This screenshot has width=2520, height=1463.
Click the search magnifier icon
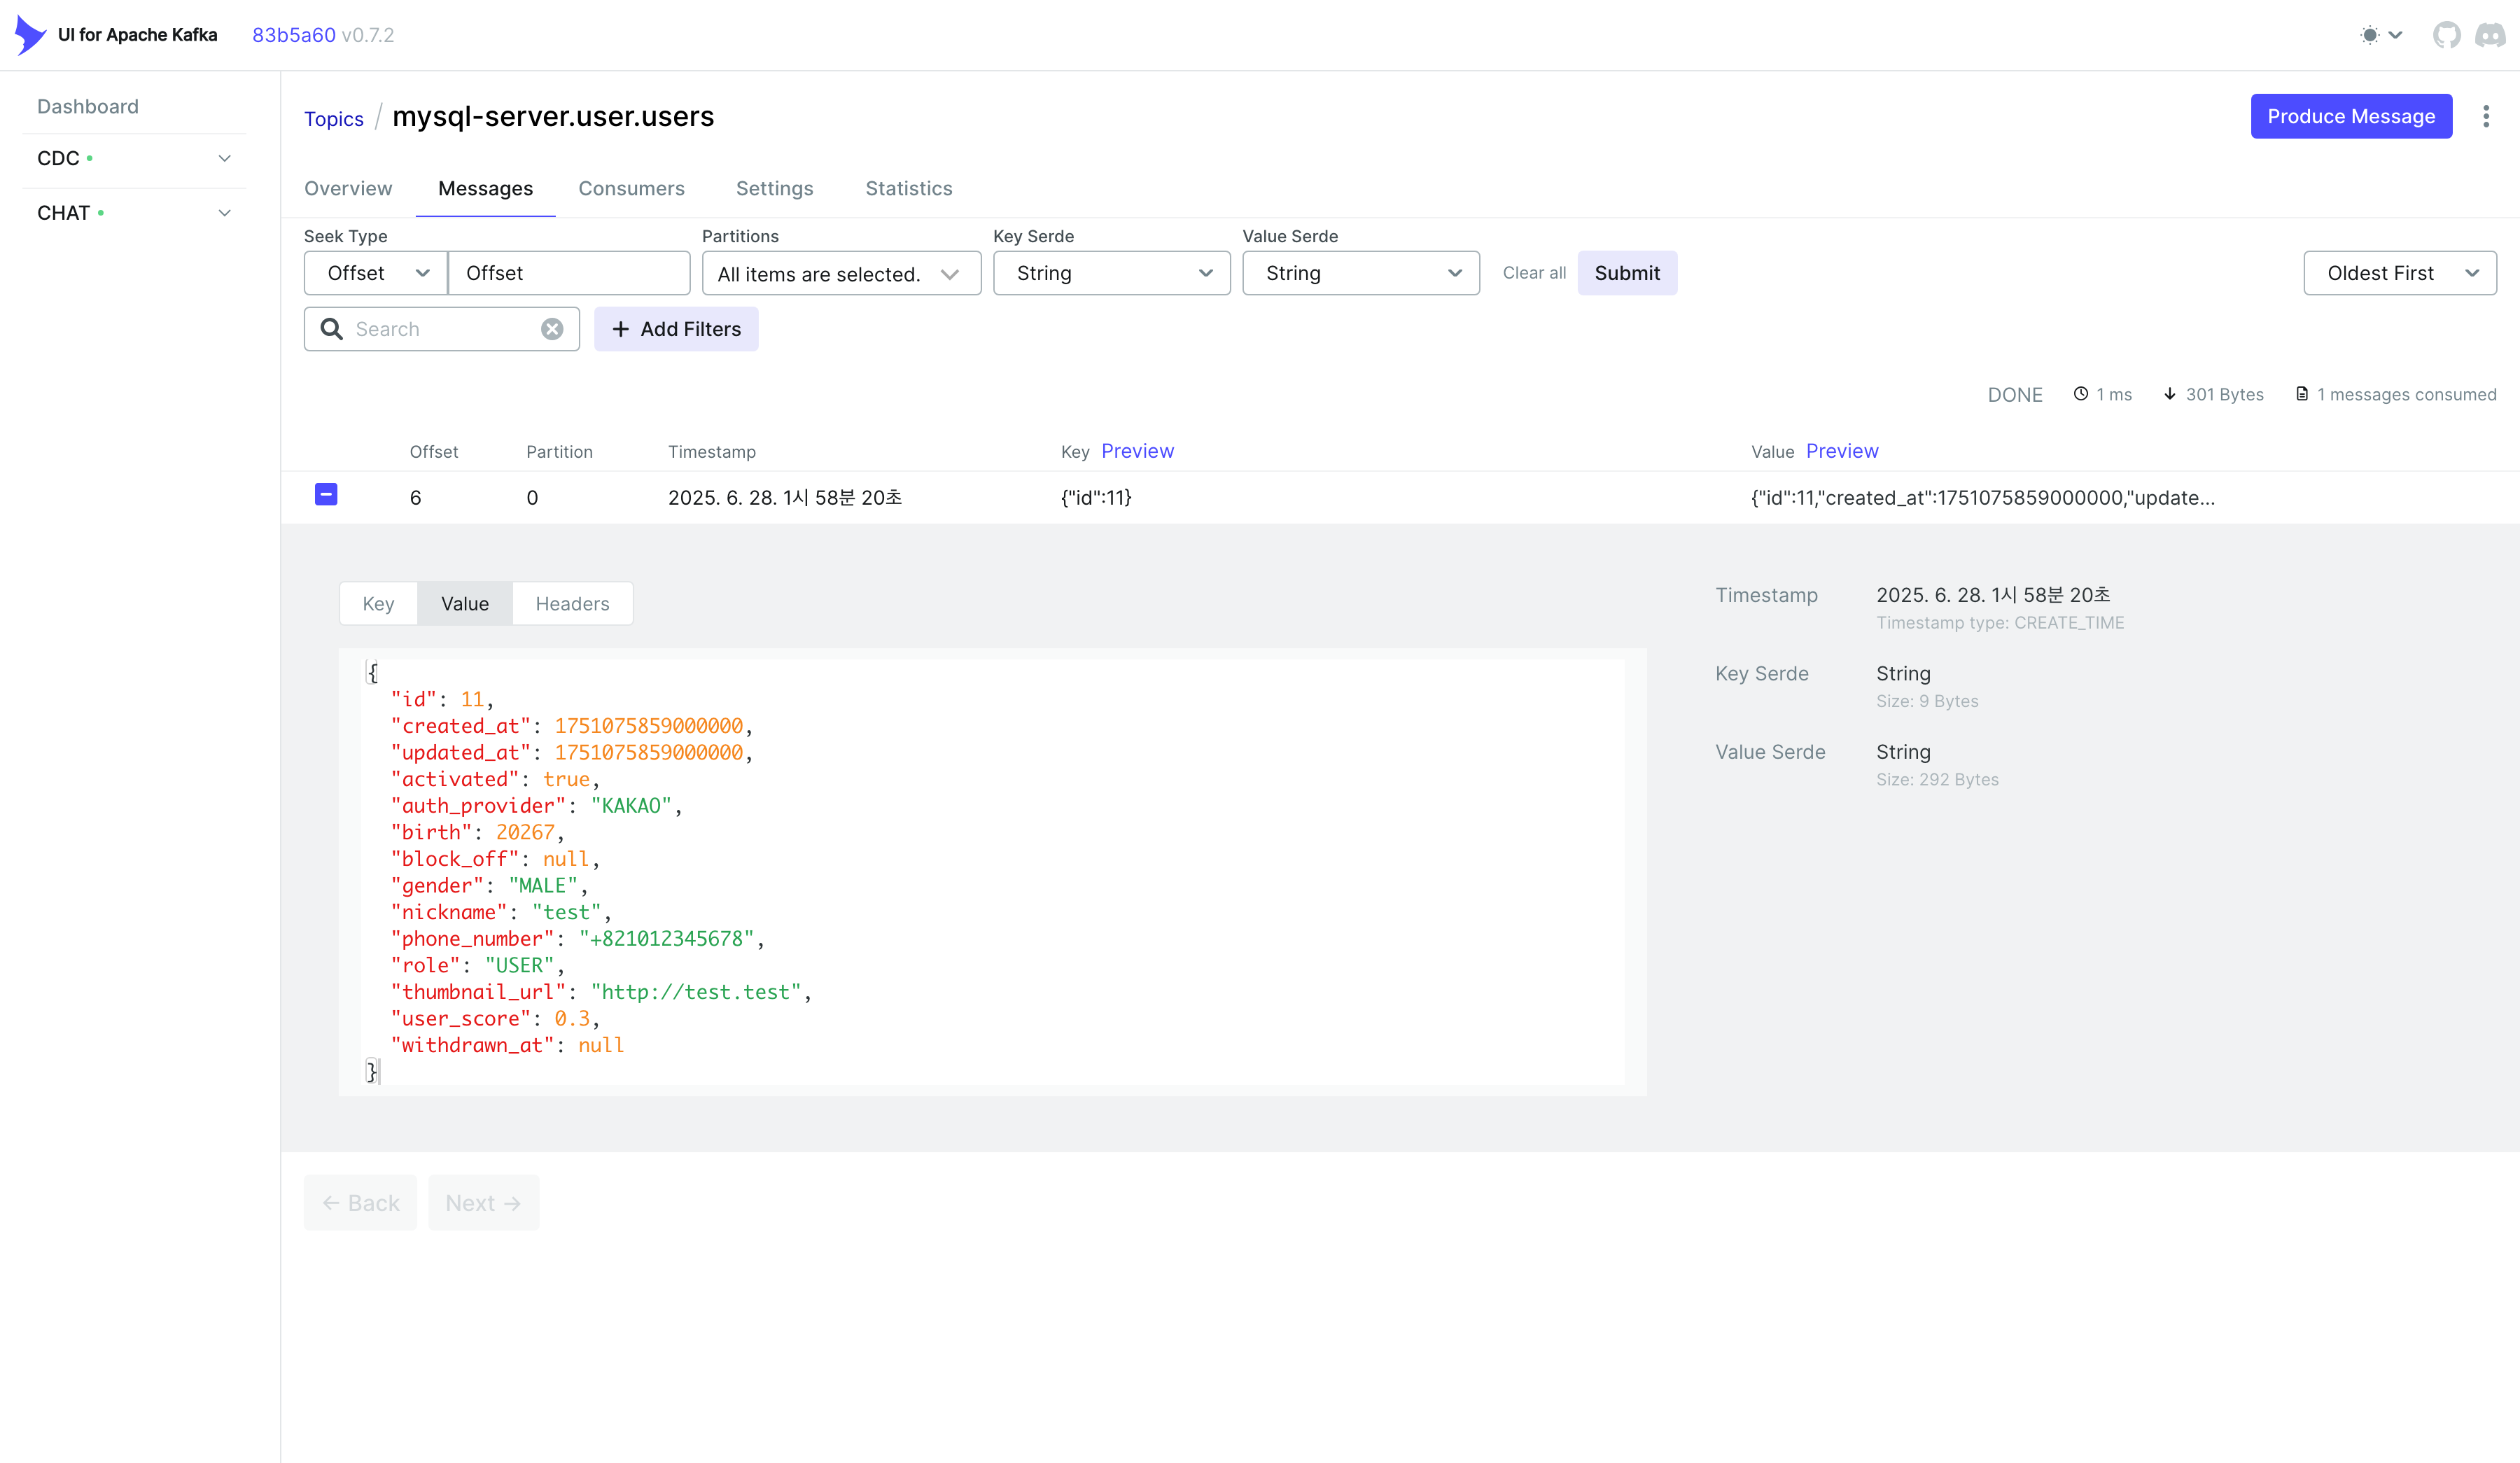pyautogui.click(x=331, y=329)
